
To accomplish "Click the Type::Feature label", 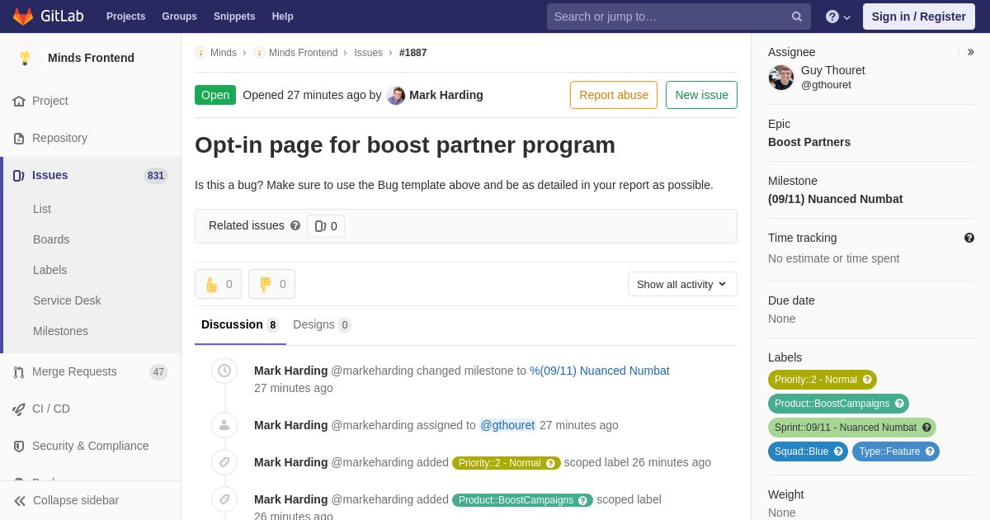I will click(x=896, y=451).
